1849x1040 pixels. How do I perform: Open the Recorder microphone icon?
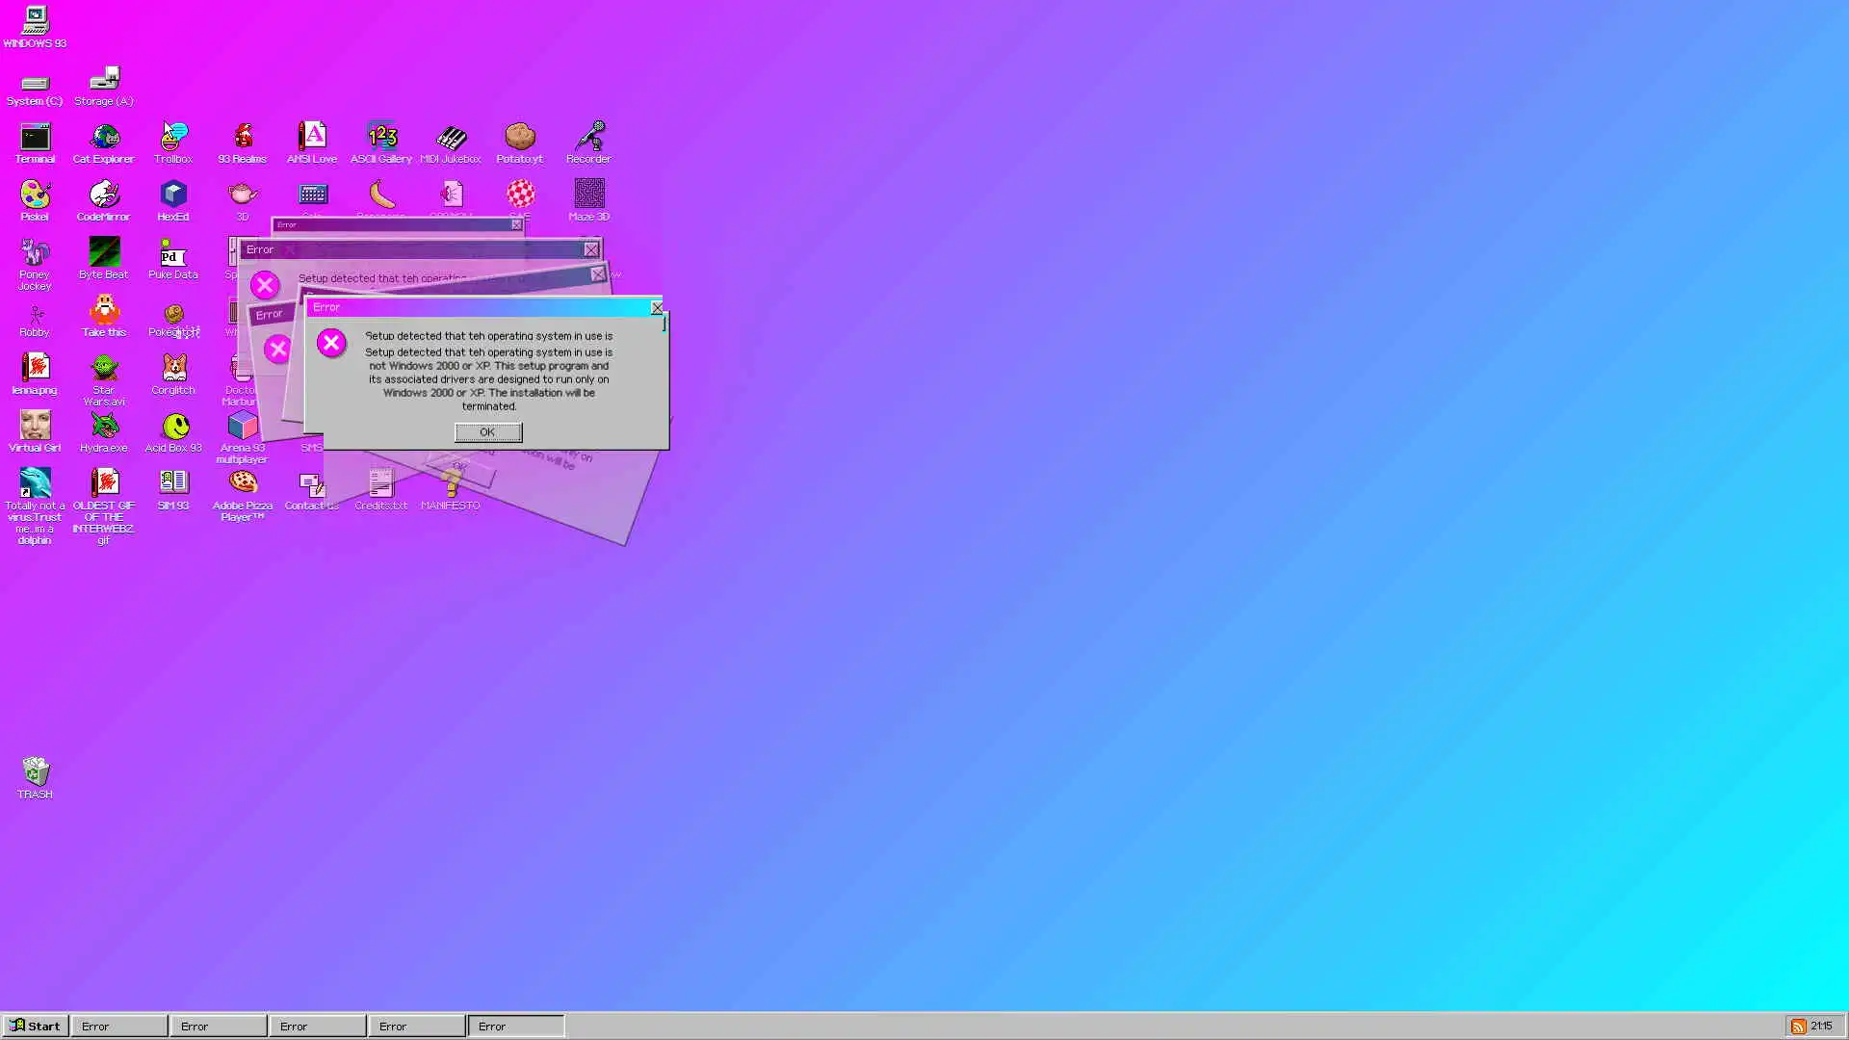pos(588,139)
